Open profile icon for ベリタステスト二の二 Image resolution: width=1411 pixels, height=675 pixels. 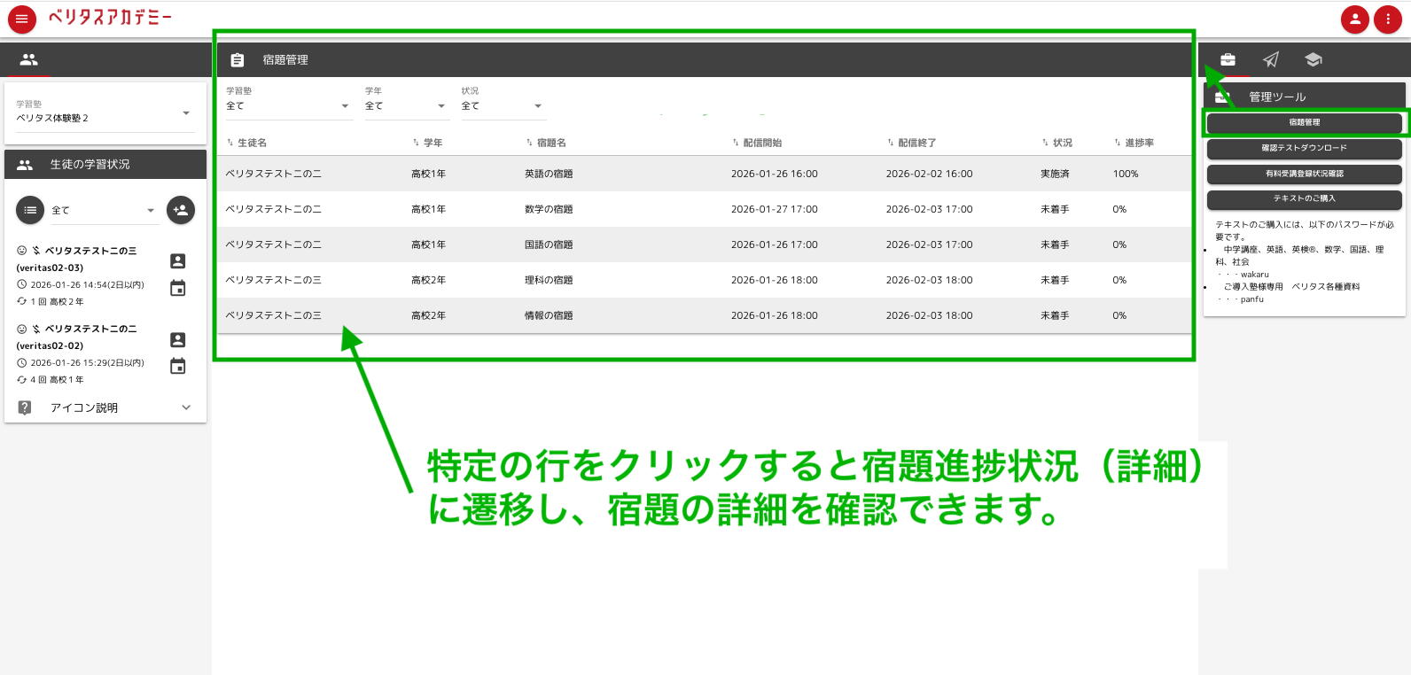178,340
